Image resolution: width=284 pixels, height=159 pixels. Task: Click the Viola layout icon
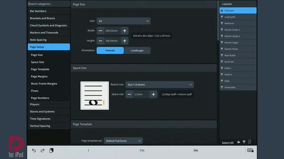(222, 81)
